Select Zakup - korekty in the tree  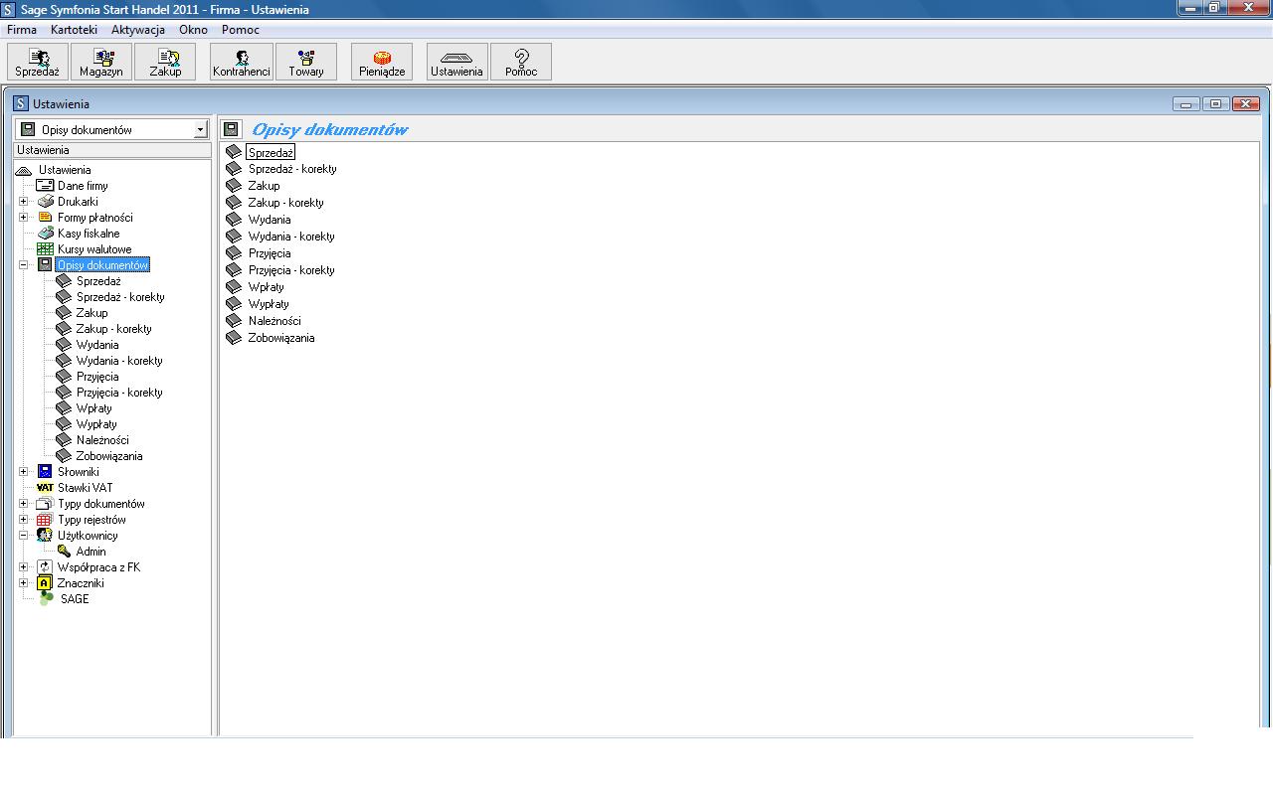pos(113,329)
